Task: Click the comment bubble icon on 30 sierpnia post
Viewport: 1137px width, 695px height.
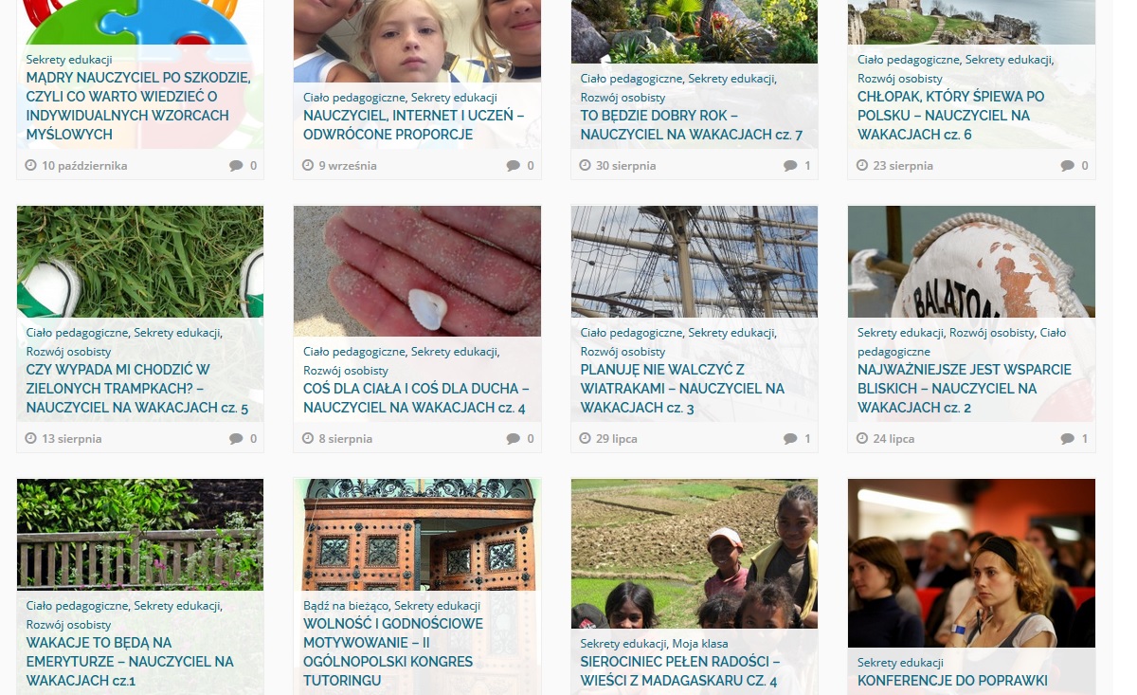Action: (790, 166)
